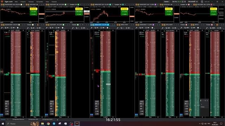Click the sort arrows icon in KAIAUSDT order book toolbar
Screen dimensions: 225x126
coord(140,28)
